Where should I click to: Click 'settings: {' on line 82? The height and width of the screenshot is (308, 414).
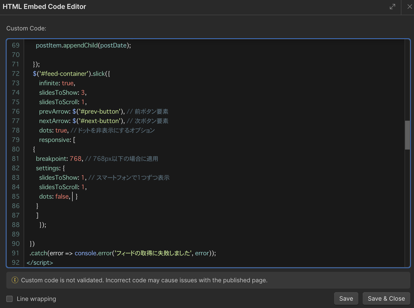click(x=50, y=168)
